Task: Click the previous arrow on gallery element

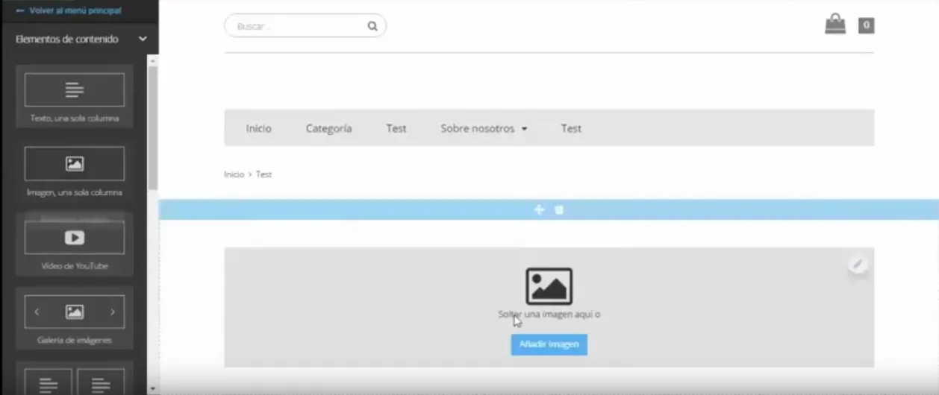Action: coord(37,312)
